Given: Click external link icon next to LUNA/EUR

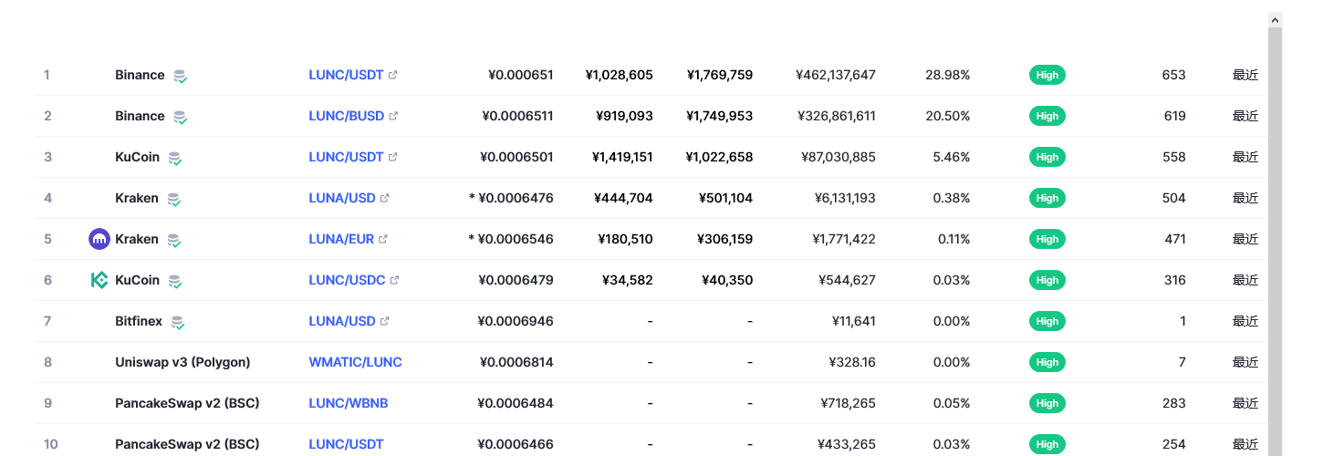Looking at the screenshot, I should pos(383,239).
